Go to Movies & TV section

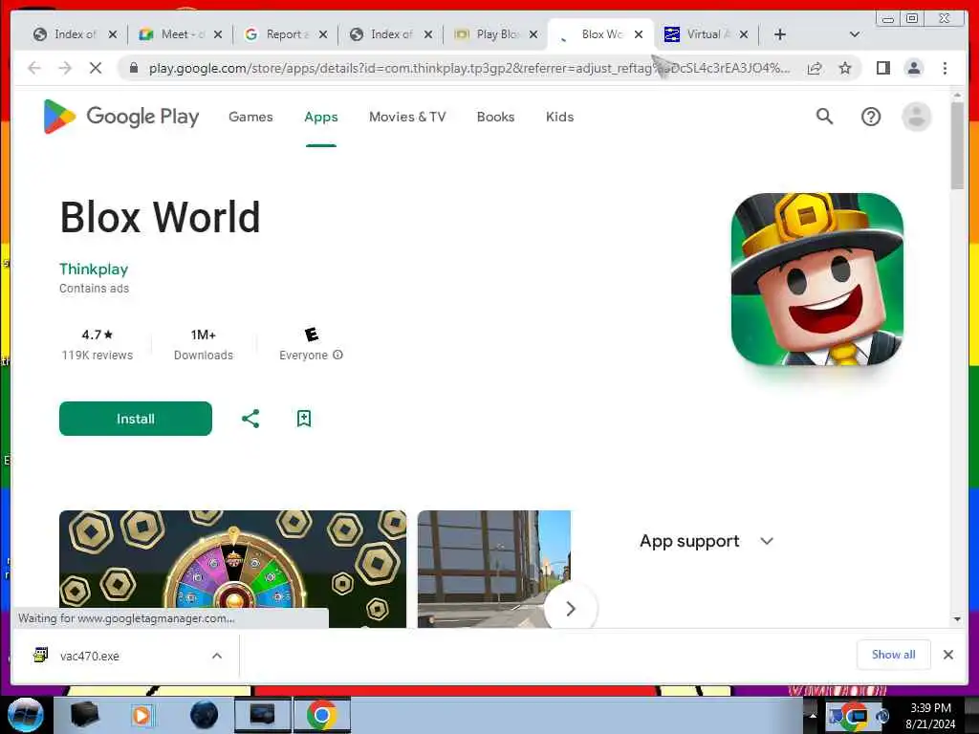click(407, 117)
